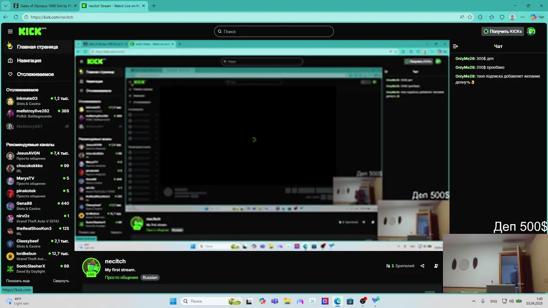The image size is (548, 308).
Task: Toggle the Kick hamburger sidebar menu
Action: (x=10, y=31)
